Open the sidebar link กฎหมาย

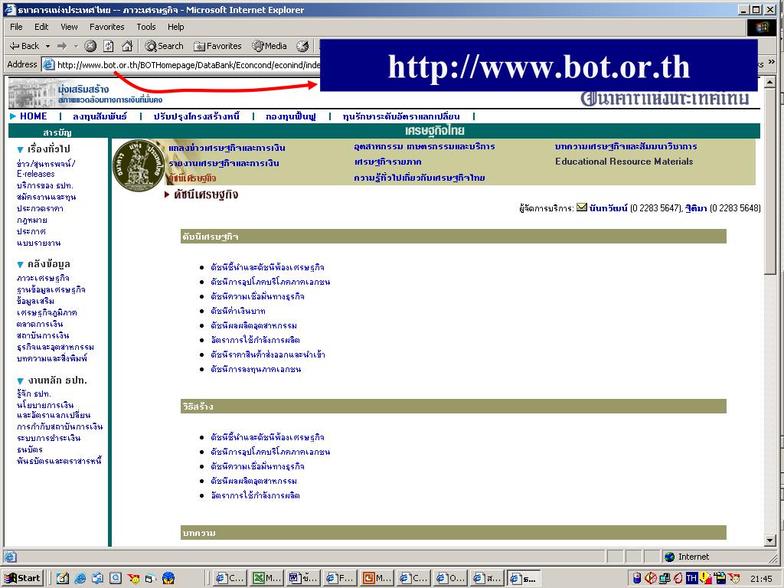pos(32,220)
